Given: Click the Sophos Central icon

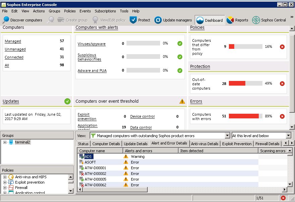Looking at the screenshot, I should coord(256,20).
